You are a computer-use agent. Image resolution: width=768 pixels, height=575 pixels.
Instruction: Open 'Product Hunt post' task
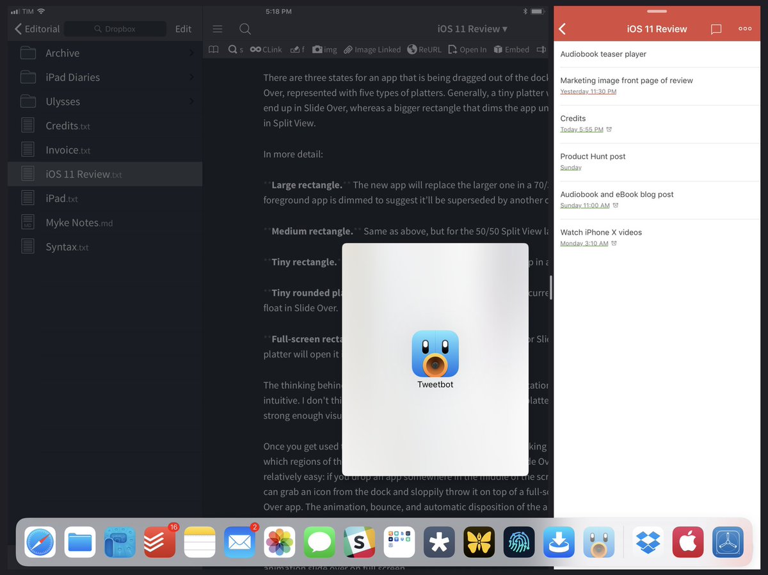657,162
